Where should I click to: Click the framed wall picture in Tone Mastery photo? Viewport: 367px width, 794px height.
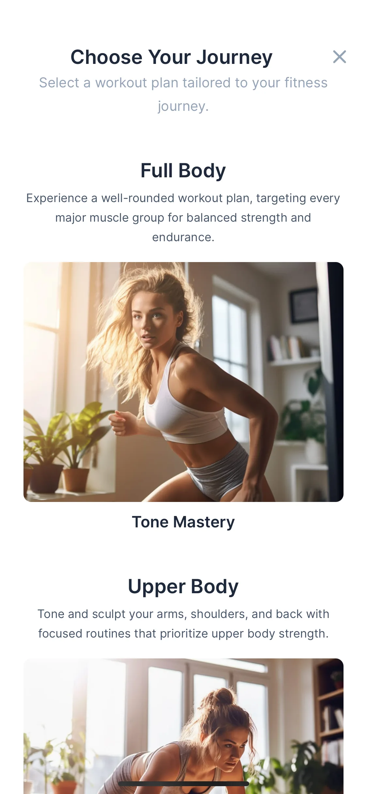(304, 305)
